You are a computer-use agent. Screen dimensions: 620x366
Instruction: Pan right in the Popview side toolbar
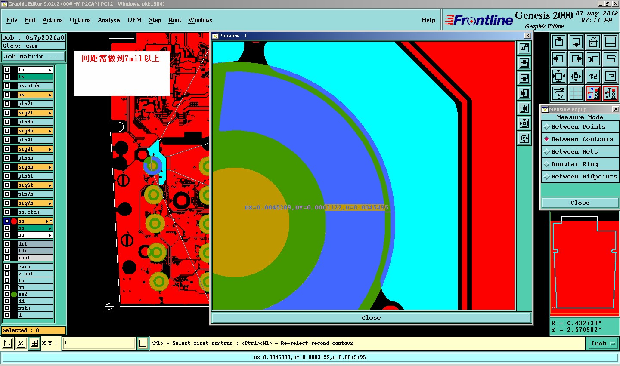click(524, 108)
